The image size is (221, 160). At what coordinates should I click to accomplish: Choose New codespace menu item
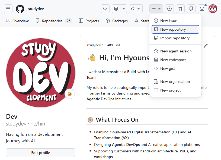click(x=175, y=60)
